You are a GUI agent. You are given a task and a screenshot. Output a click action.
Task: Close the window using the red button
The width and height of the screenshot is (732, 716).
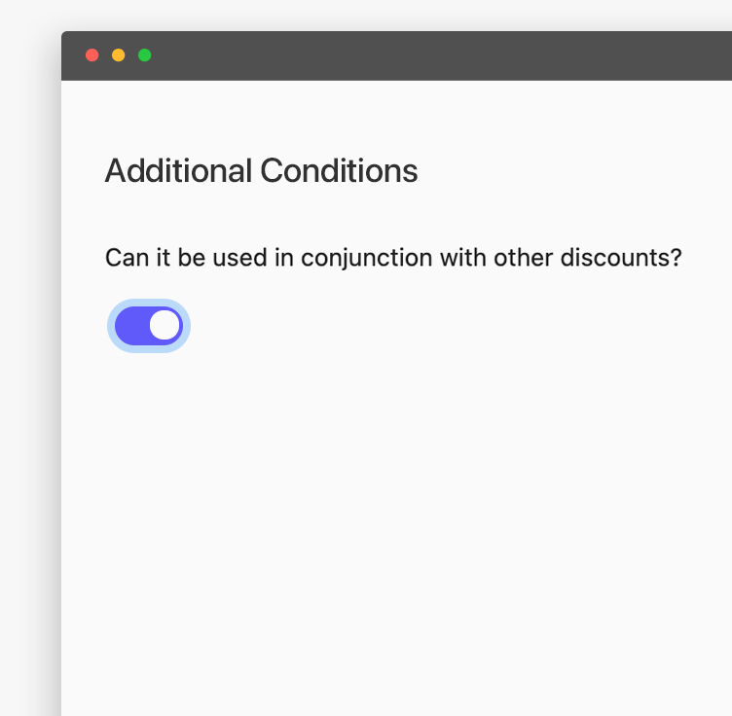click(x=92, y=55)
